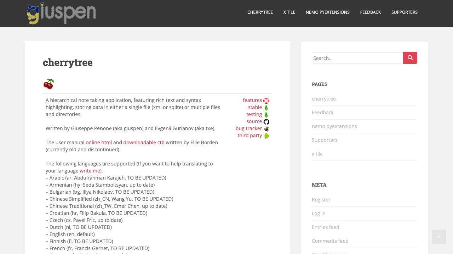
Task: Click the Chinese Traditional language entry
Action: (107, 206)
